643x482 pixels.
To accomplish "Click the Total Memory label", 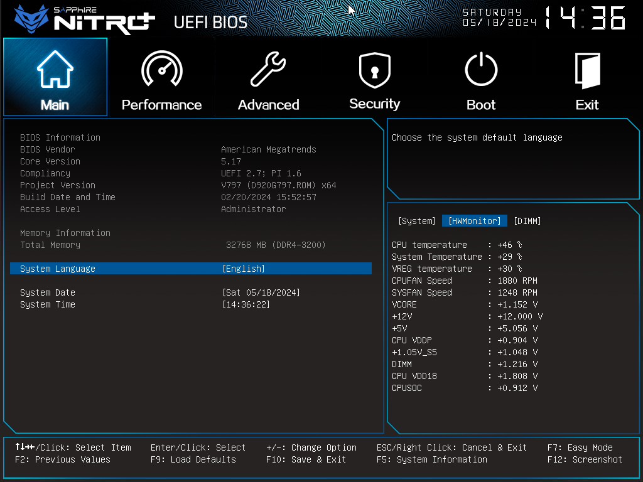I will 50,245.
